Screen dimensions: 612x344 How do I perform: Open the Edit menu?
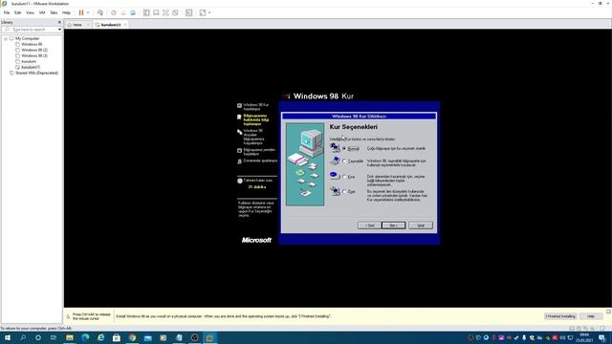18,12
